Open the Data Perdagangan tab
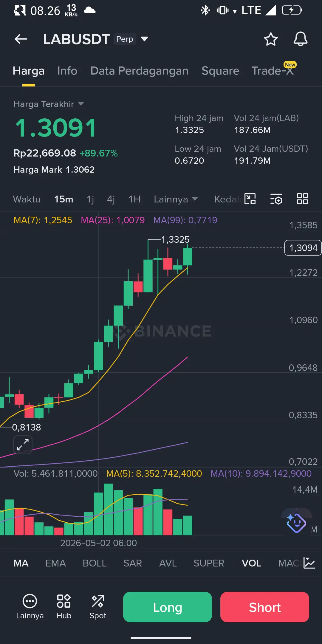 click(x=139, y=71)
